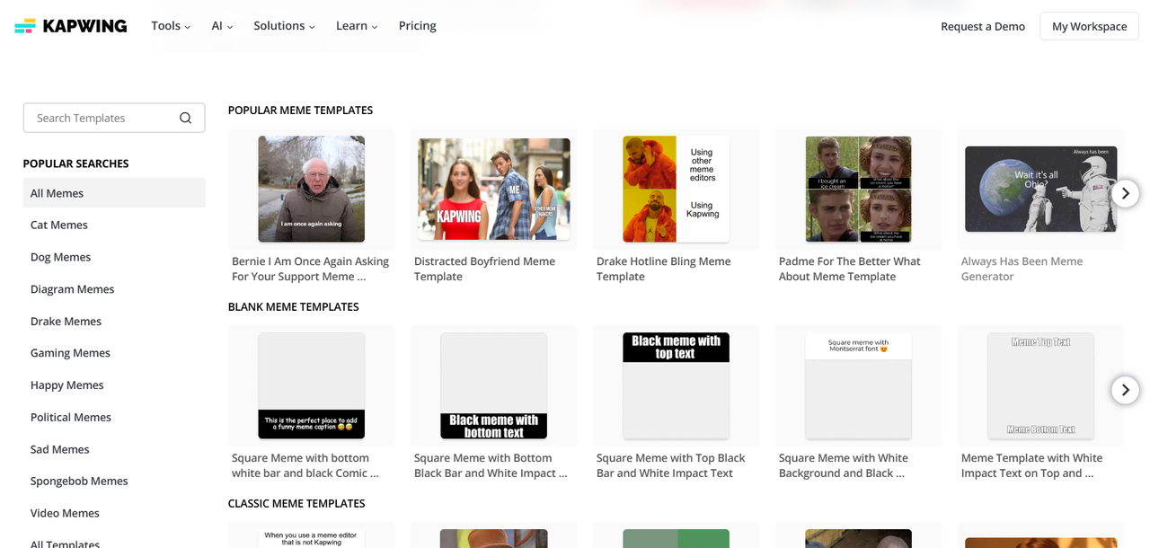Image resolution: width=1150 pixels, height=548 pixels.
Task: Open the Drake Hotline Bling thumbnail
Action: click(677, 190)
